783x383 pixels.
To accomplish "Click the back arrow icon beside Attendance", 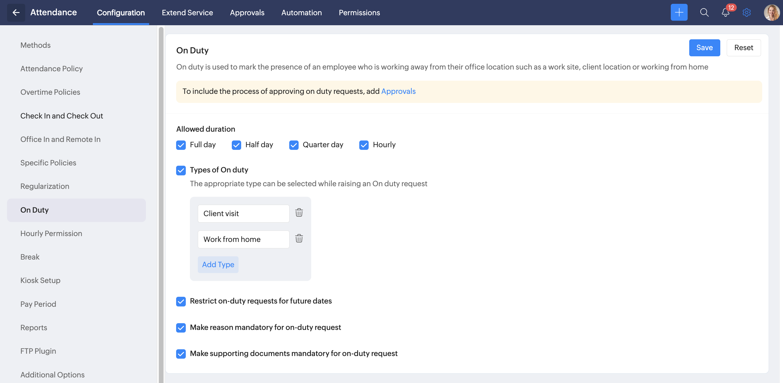I will pyautogui.click(x=16, y=13).
